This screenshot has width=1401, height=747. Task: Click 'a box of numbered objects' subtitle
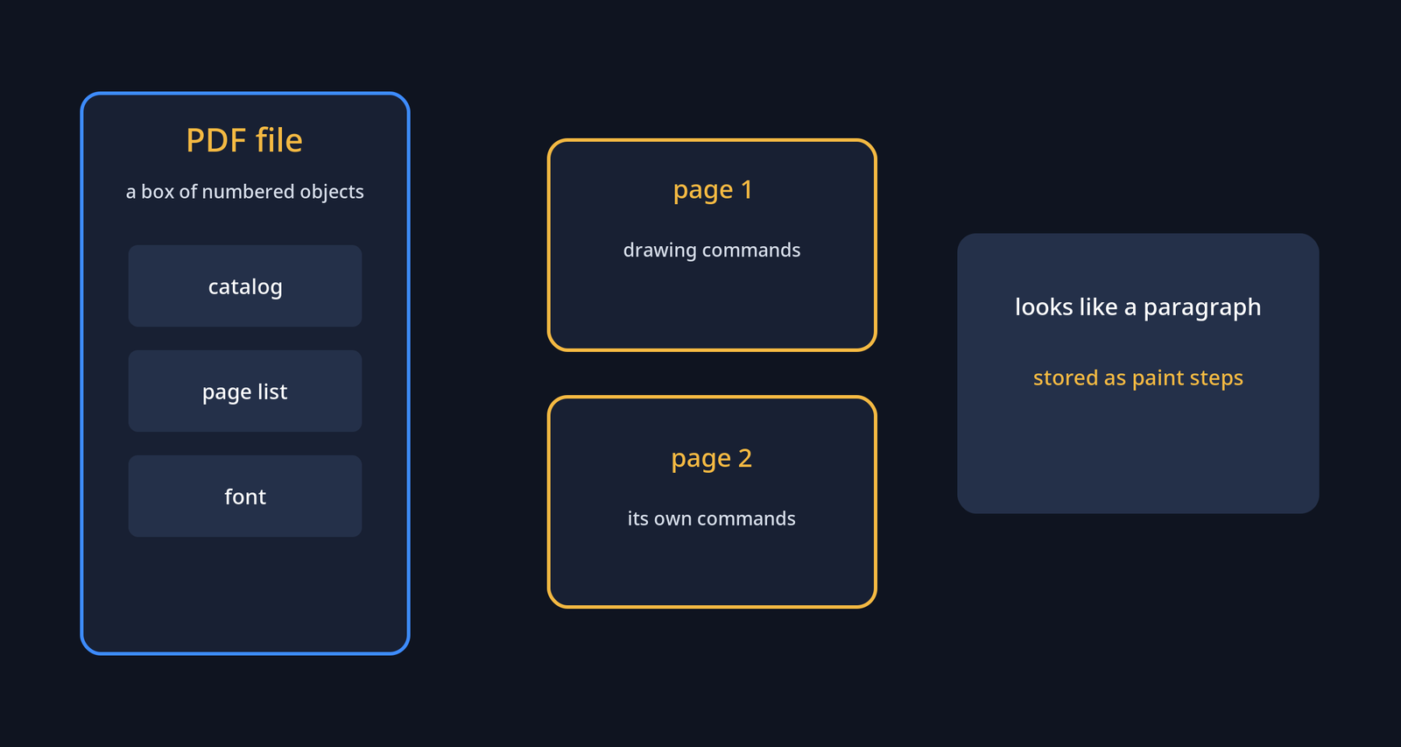click(245, 192)
